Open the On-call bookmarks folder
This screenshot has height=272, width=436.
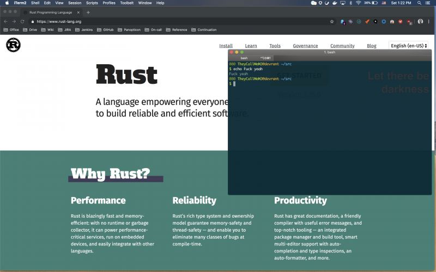(x=154, y=30)
